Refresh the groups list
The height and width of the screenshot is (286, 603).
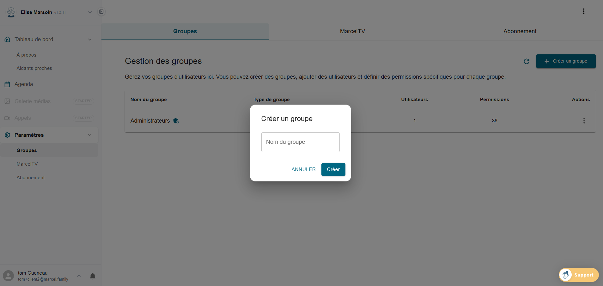(x=527, y=61)
